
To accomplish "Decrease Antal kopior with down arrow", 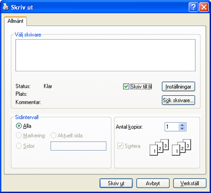I will click(182, 129).
